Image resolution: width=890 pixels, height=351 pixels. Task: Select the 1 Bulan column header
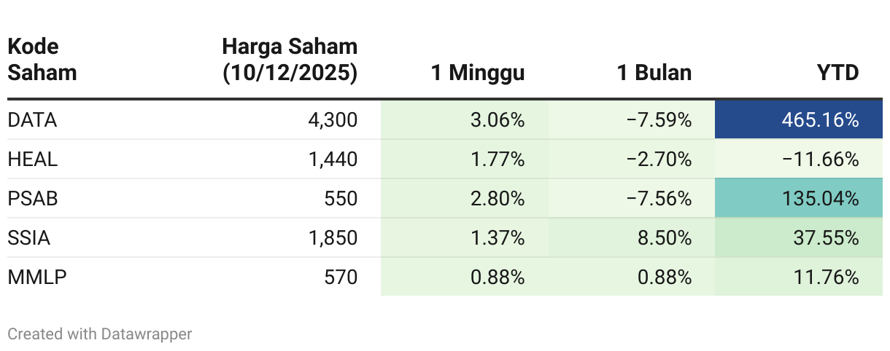654,73
